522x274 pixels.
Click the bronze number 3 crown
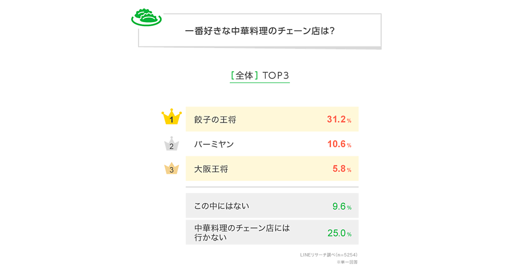[171, 169]
